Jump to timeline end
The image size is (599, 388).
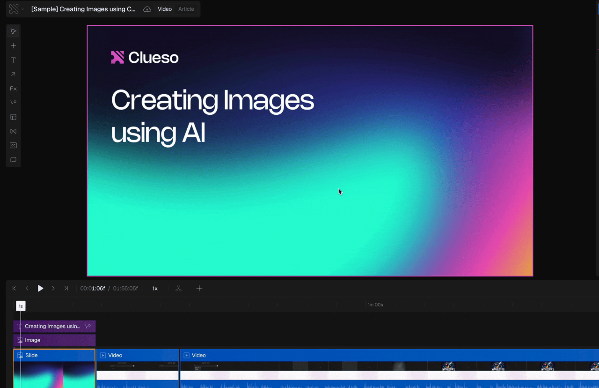pyautogui.click(x=66, y=289)
